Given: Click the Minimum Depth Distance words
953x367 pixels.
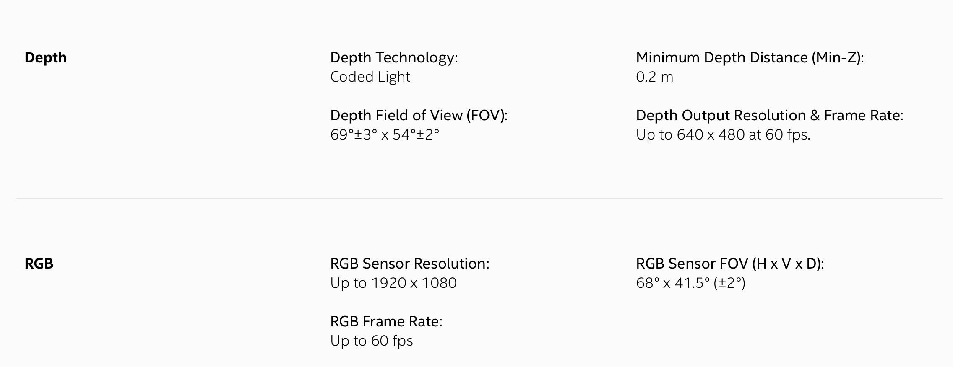Looking at the screenshot, I should coord(721,57).
